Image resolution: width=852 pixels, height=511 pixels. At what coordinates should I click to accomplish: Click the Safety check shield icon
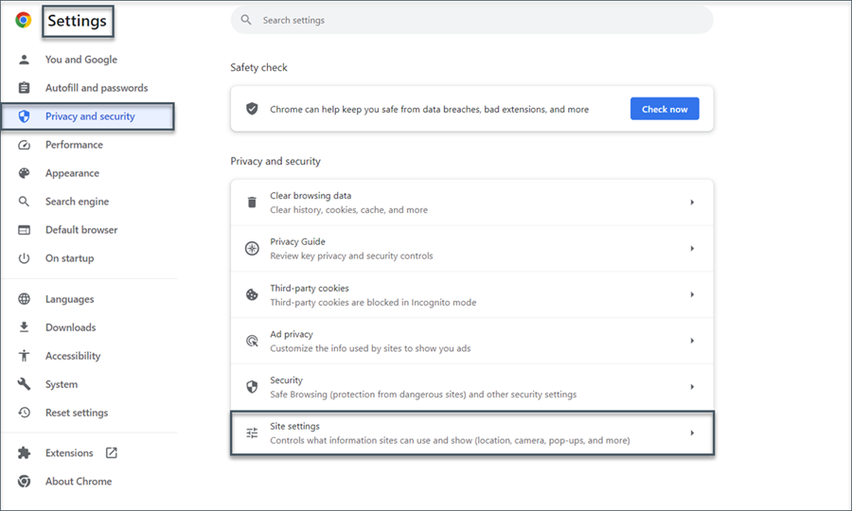coord(252,109)
